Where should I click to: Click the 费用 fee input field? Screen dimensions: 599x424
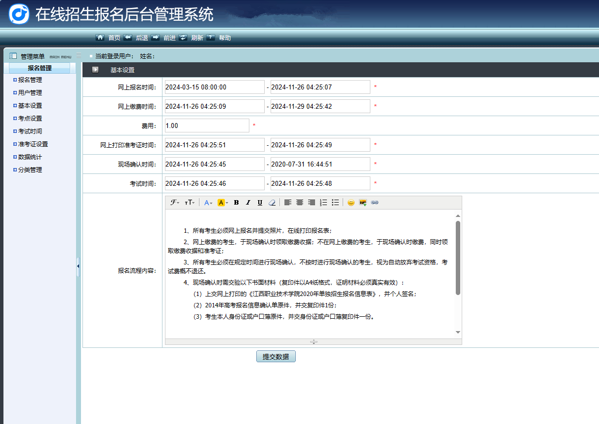click(x=207, y=126)
